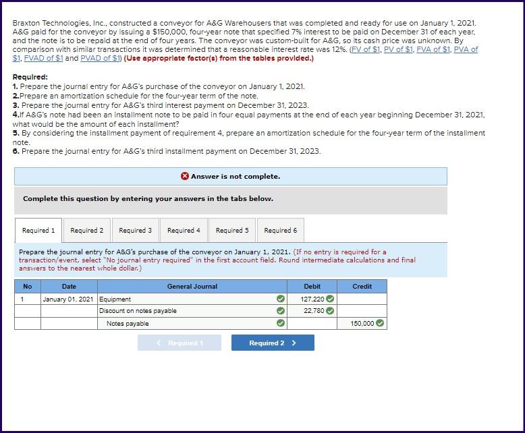
Task: Click the green check beside Equipment account
Action: (281, 299)
